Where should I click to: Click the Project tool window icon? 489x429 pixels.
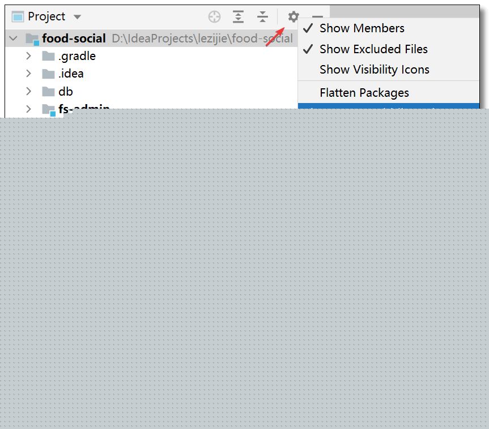[x=18, y=16]
